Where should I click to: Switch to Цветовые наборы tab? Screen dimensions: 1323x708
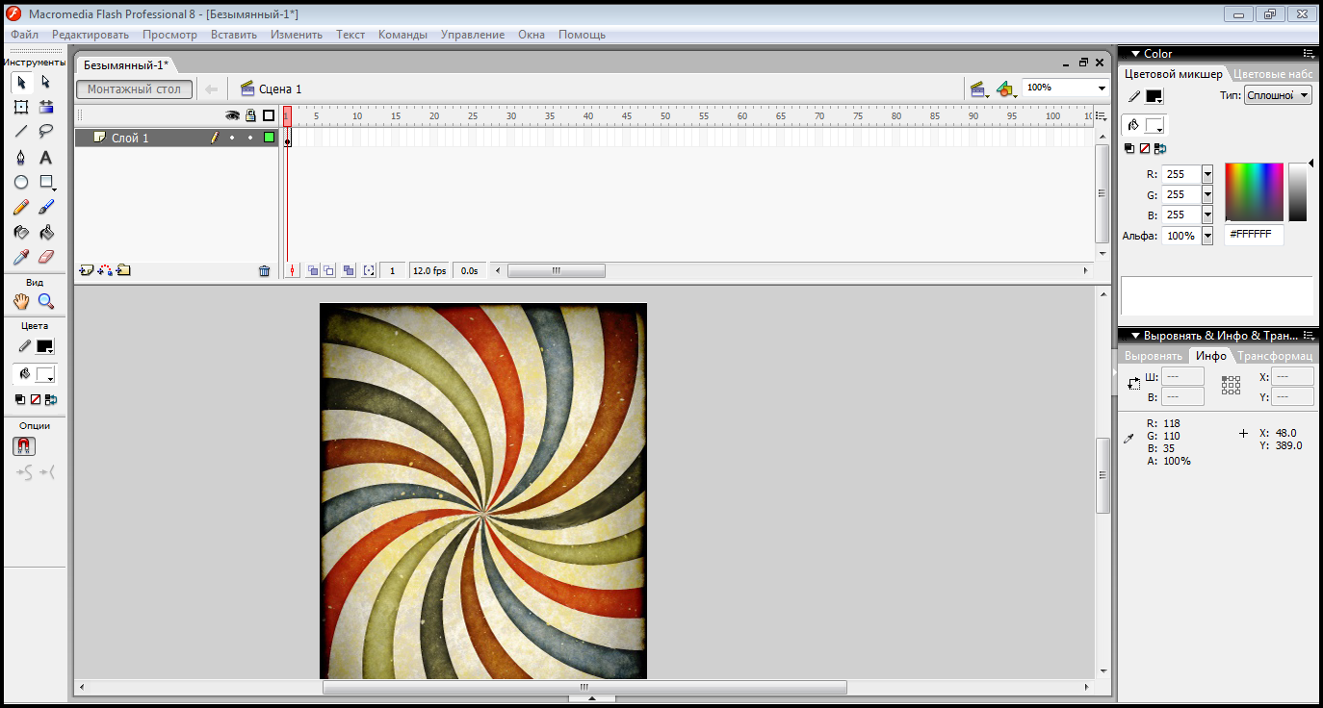1272,74
